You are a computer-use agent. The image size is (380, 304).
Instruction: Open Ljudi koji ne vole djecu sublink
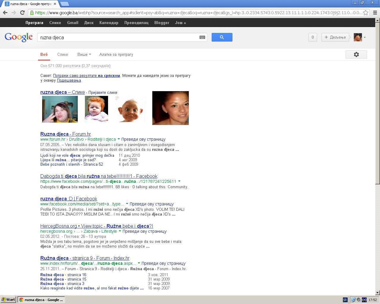point(77,155)
